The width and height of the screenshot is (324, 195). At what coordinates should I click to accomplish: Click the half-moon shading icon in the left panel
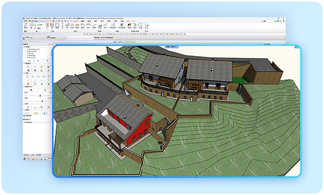click(32, 90)
